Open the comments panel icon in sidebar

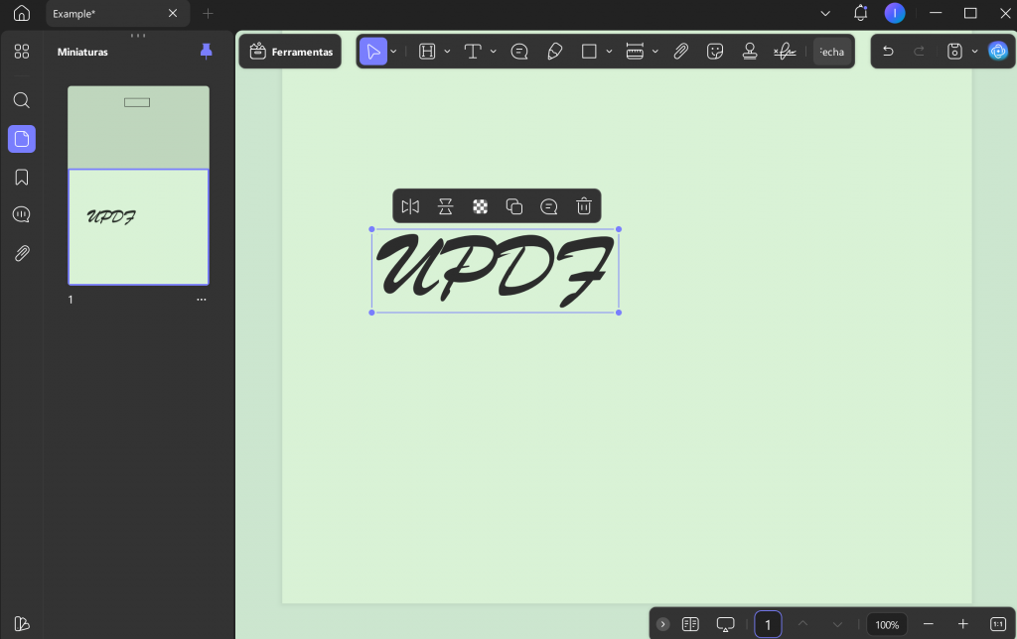pos(22,214)
